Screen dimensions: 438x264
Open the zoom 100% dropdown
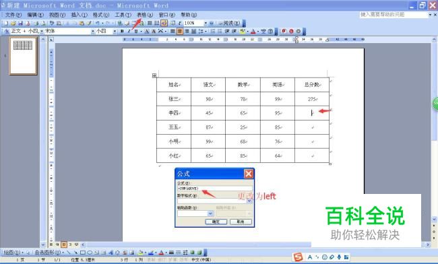[x=206, y=23]
